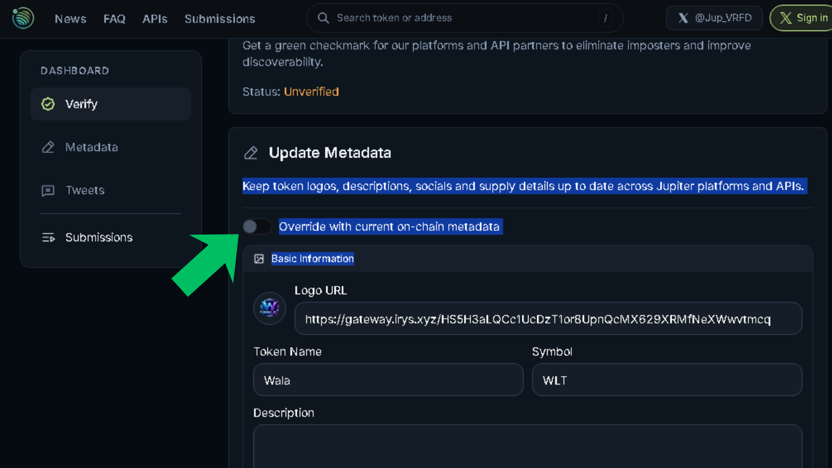Open the News page from top navigation
The height and width of the screenshot is (468, 832).
pos(70,19)
